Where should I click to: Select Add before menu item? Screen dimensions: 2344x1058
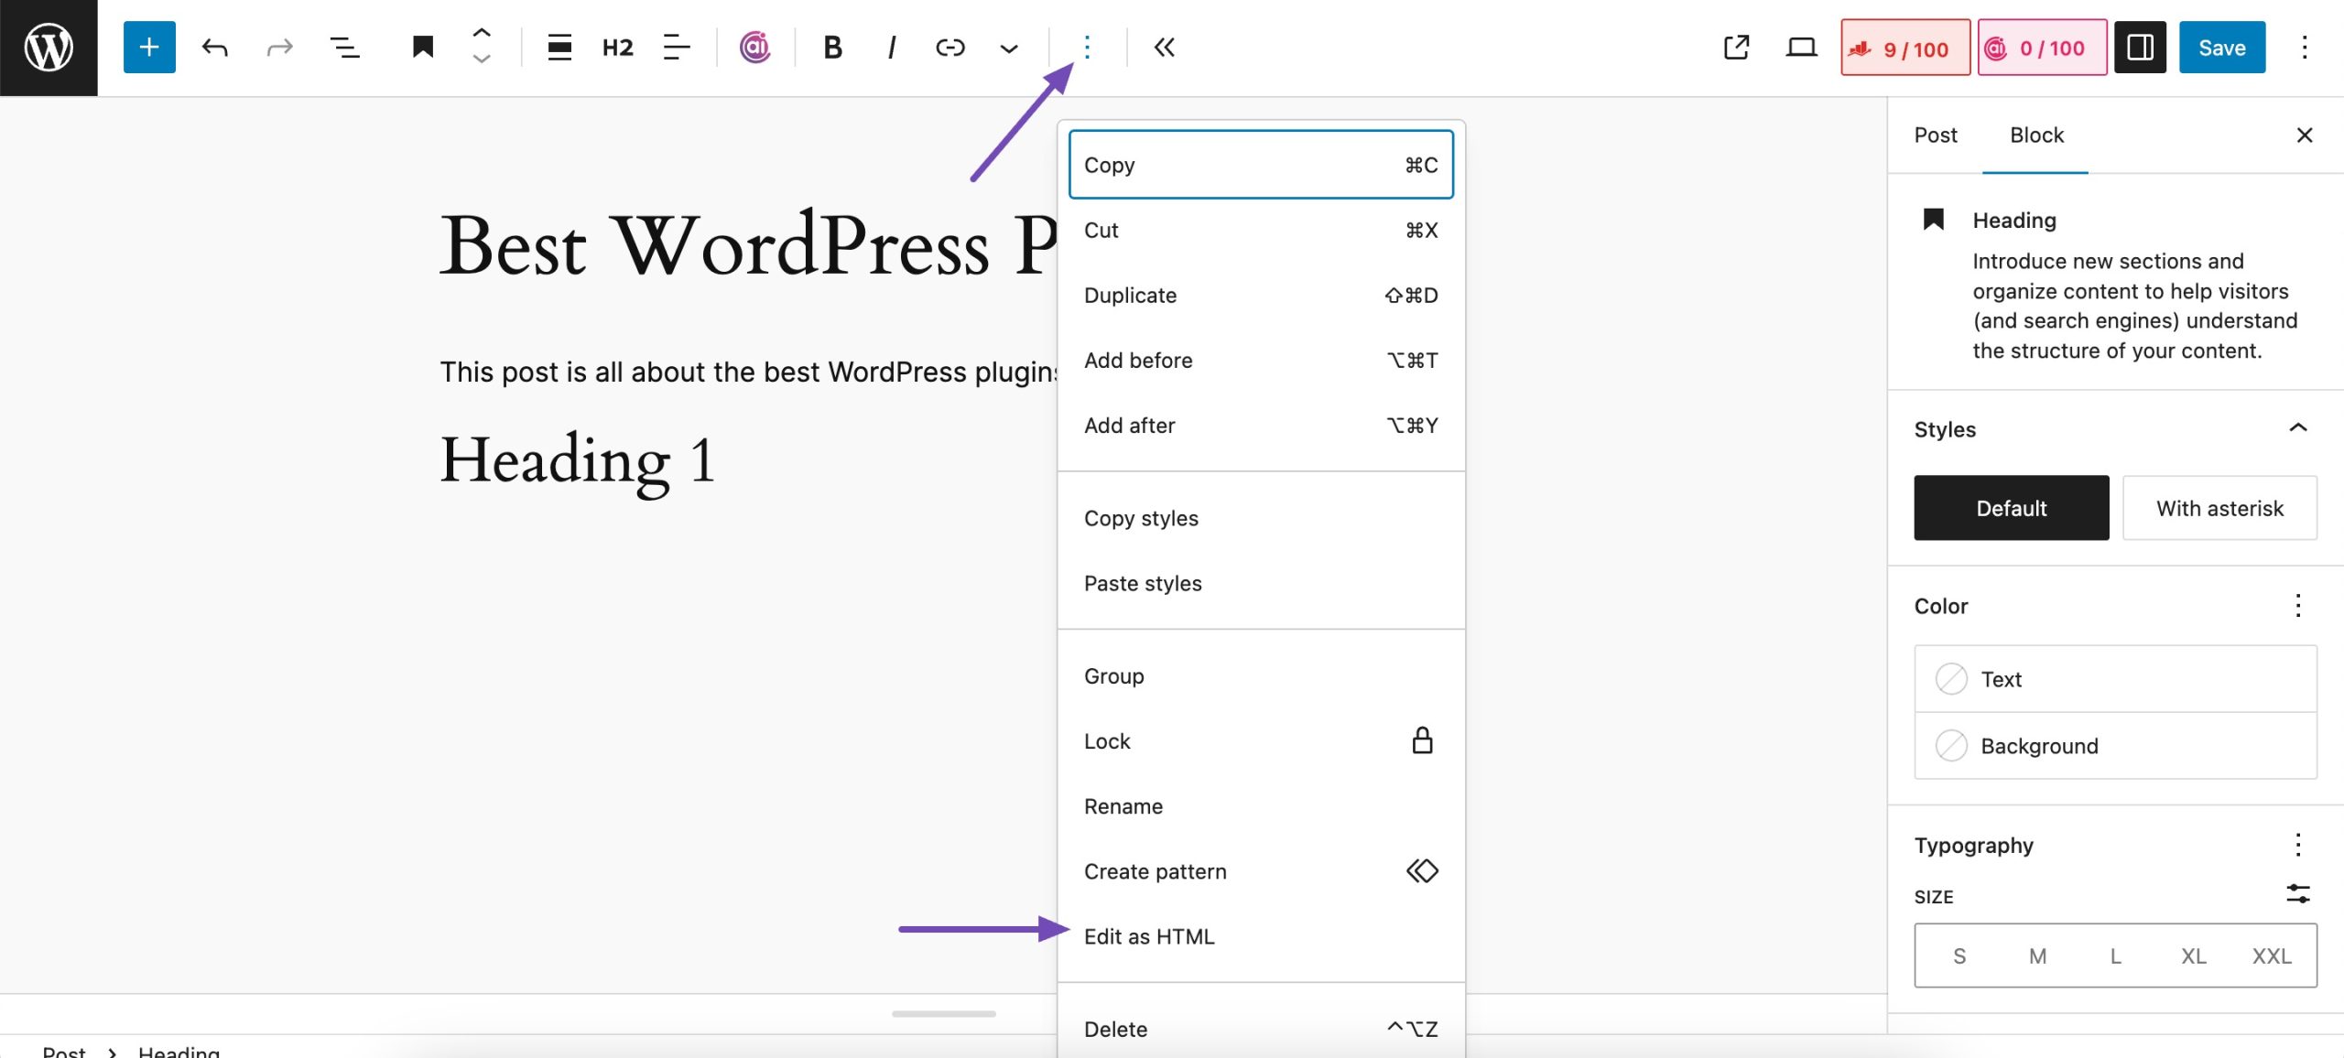(x=1261, y=360)
